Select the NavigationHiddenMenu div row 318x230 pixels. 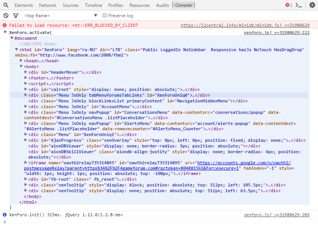coord(138,101)
